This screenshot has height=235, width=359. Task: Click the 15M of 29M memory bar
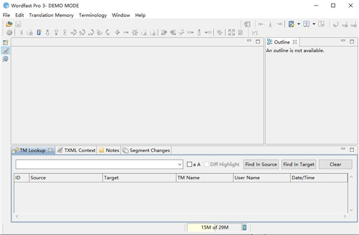(214, 227)
